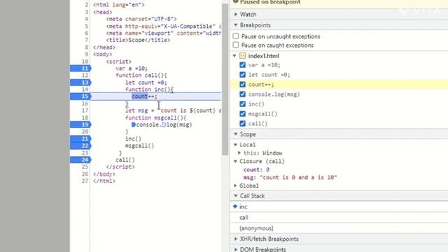
Task: Expand the 'this: Window' object
Action: [239, 153]
